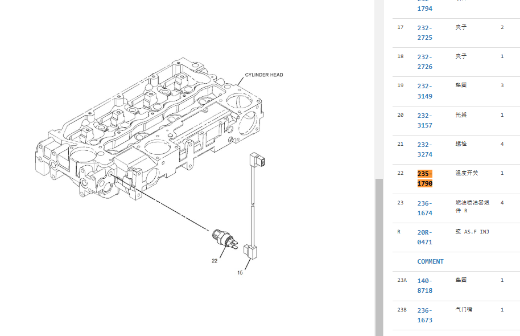Open part number 236-1673 link
The width and height of the screenshot is (520, 336).
tap(424, 315)
